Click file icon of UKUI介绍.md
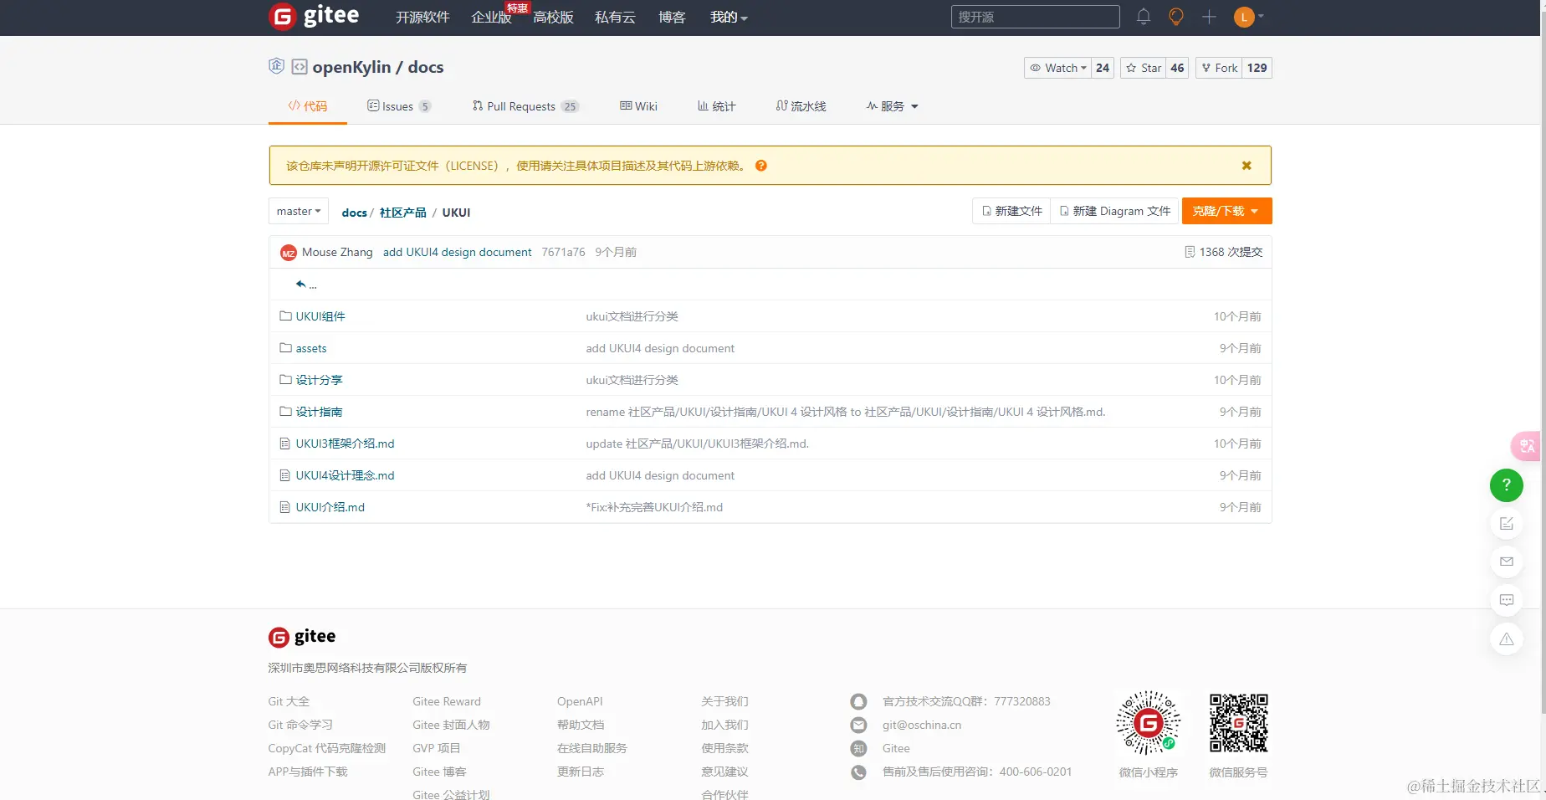The width and height of the screenshot is (1546, 800). click(285, 507)
